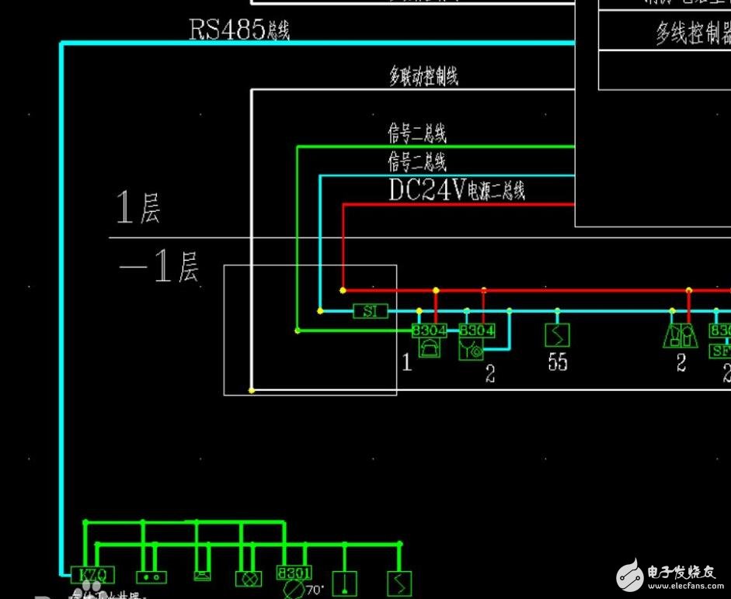Click the 8301 module symbol
This screenshot has height=599, width=731.
[x=294, y=574]
